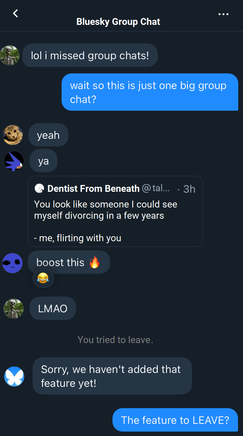Screen dimensions: 243x436
Task: Click the 'Bluesky Group Chat' title
Action: (x=118, y=22)
